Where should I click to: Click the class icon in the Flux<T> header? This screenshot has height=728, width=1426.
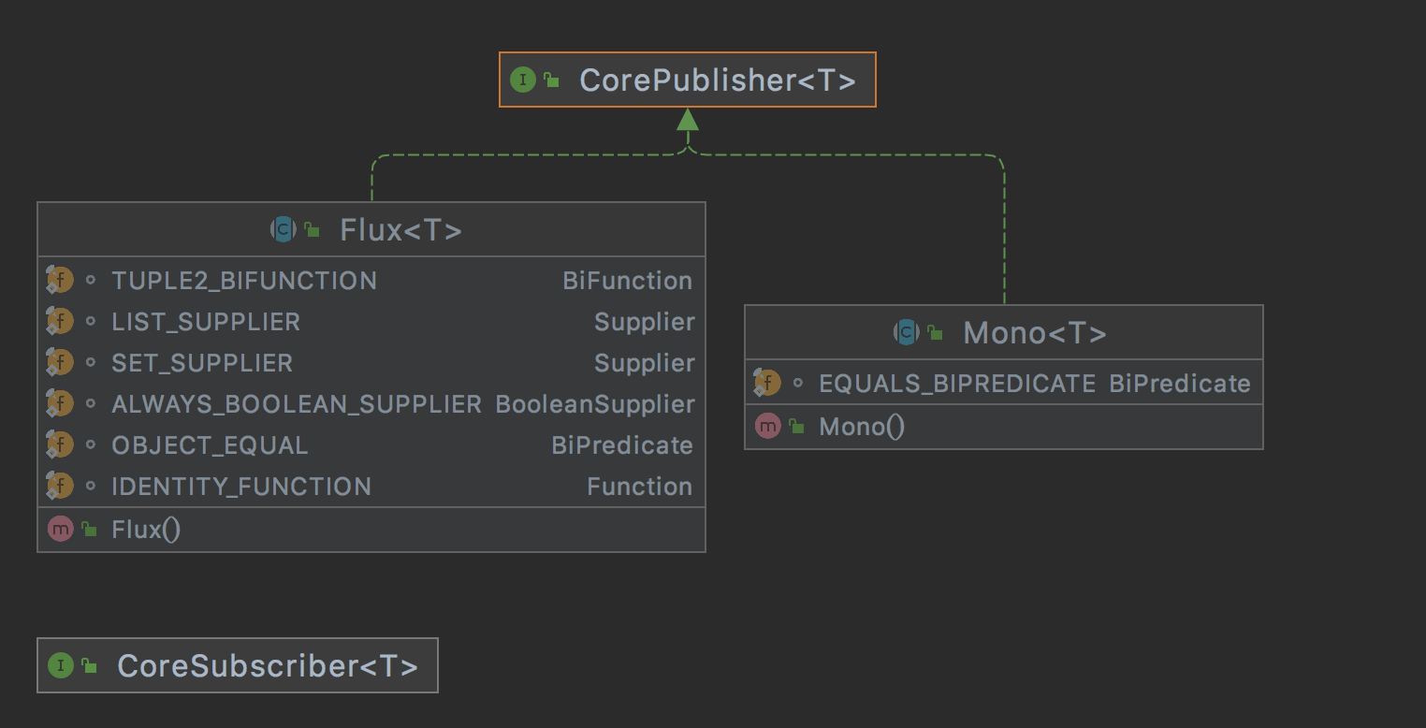(282, 228)
